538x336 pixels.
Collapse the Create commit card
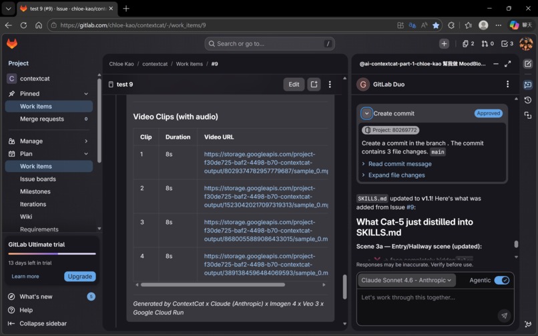pyautogui.click(x=366, y=113)
